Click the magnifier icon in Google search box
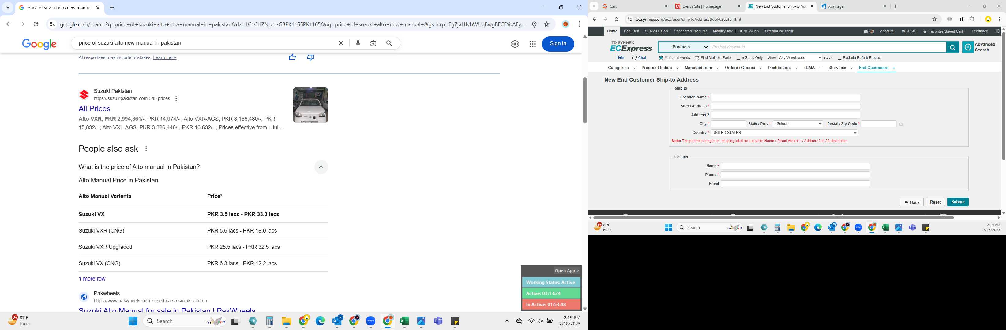The width and height of the screenshot is (1006, 330). click(389, 43)
